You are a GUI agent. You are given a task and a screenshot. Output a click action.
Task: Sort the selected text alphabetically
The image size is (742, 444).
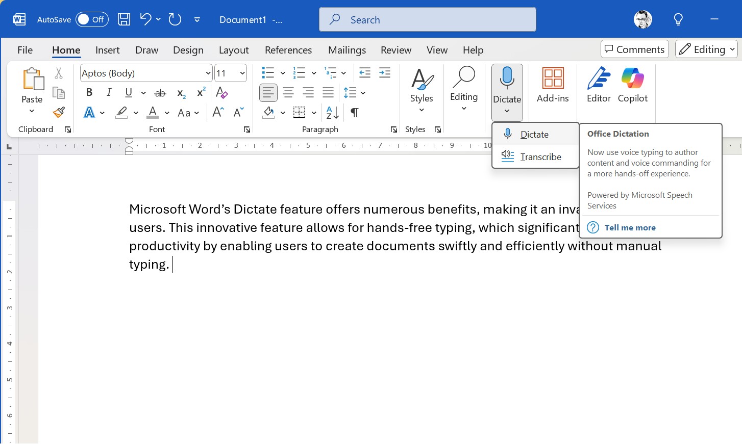(x=332, y=112)
